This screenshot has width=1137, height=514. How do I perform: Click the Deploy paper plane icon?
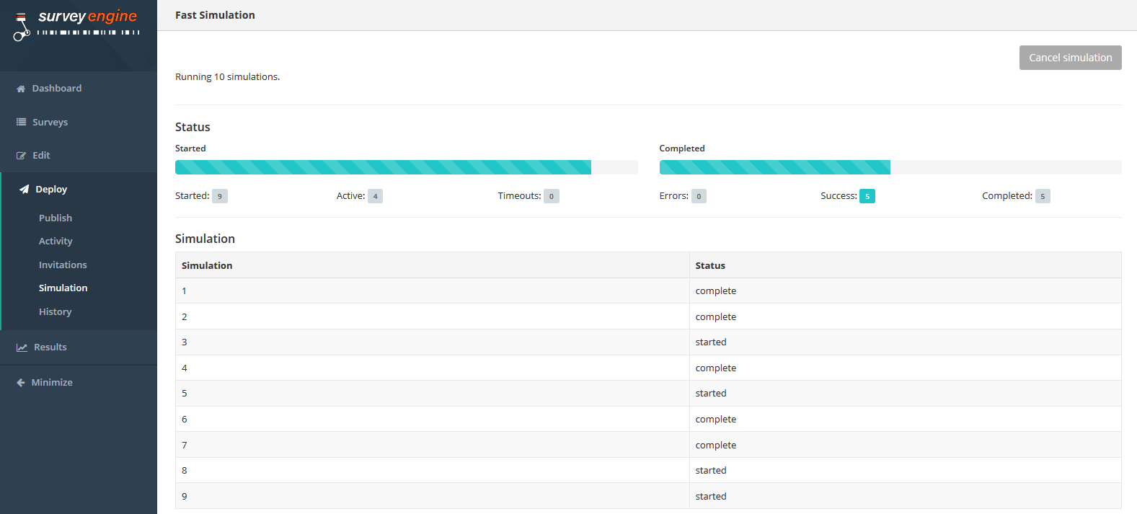coord(25,190)
